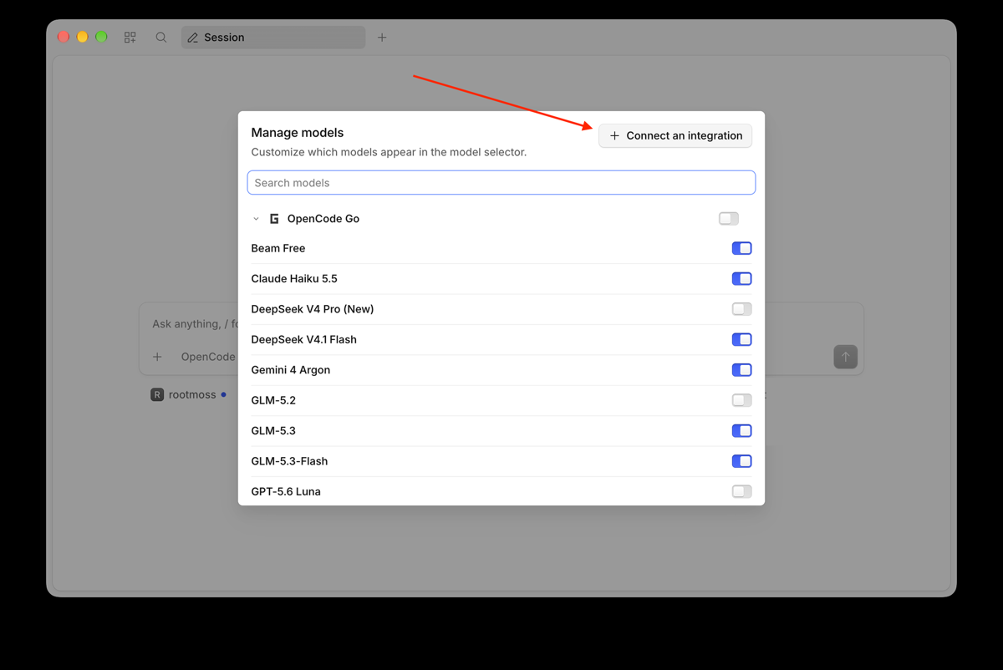Image resolution: width=1003 pixels, height=670 pixels.
Task: Click the Claude Haiku 5.5 label
Action: click(x=294, y=279)
